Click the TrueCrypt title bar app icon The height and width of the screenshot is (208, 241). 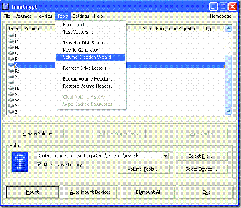click(x=5, y=7)
